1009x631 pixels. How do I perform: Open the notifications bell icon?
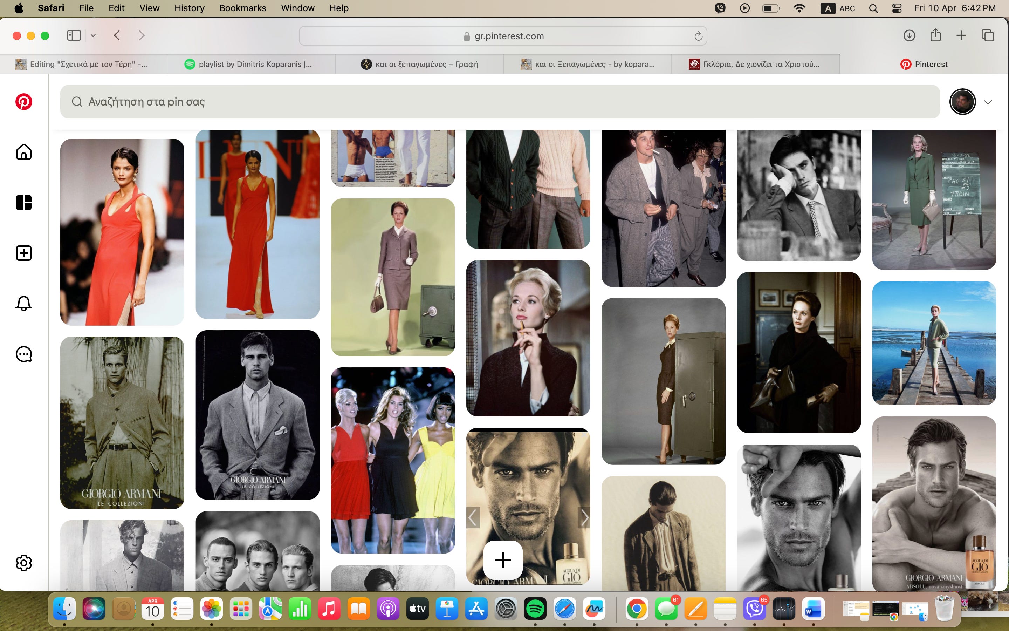point(24,303)
